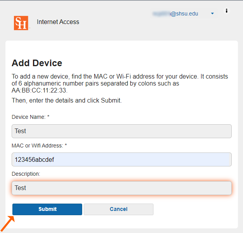The width and height of the screenshot is (243, 233).
Task: Click the example address AA:BB:CC:11:22:33
Action: tap(40, 91)
